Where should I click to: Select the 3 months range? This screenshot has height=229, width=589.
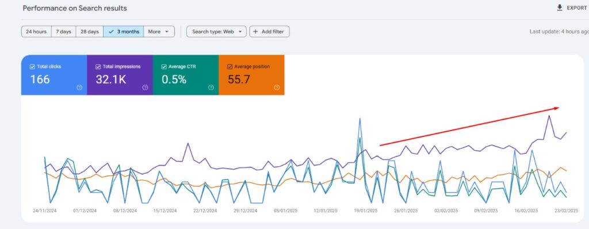[124, 32]
